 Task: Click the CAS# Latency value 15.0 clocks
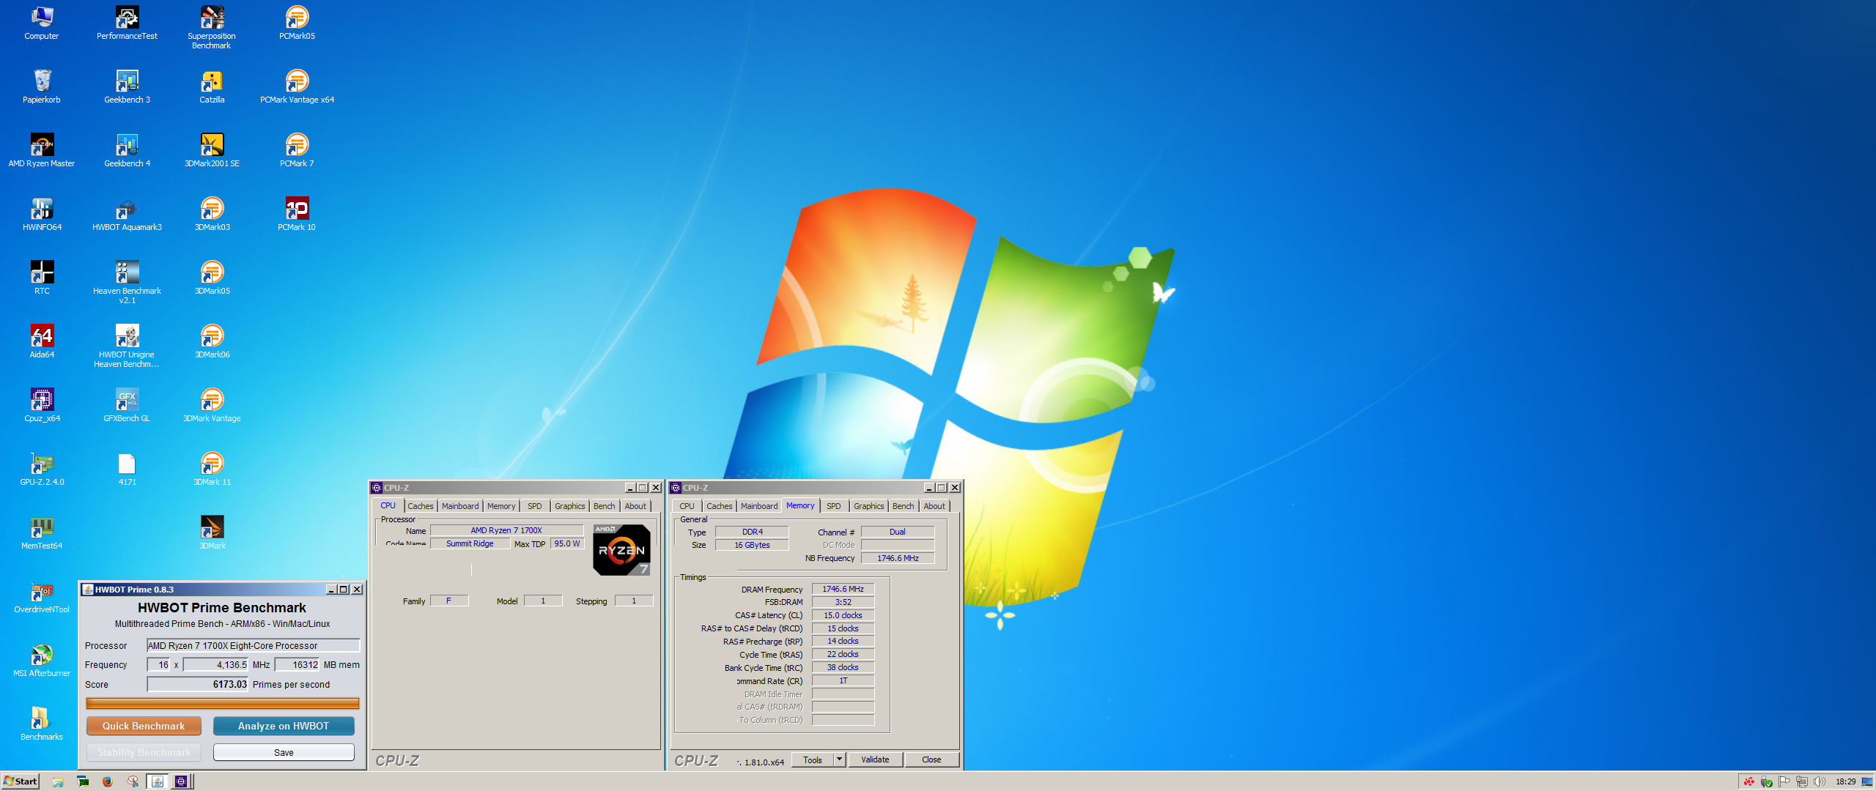(843, 615)
